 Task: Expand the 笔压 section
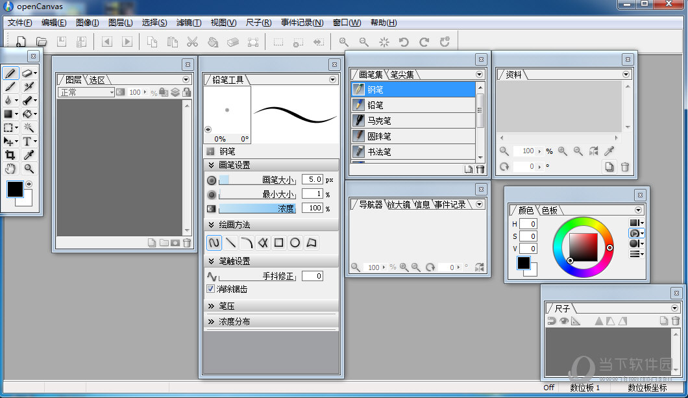click(211, 306)
